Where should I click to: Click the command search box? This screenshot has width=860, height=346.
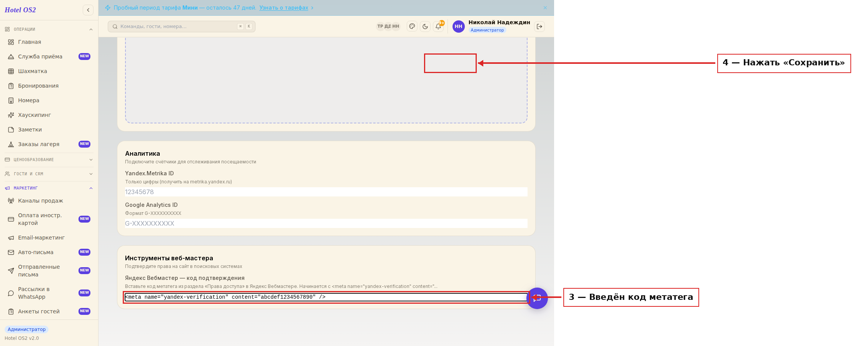[182, 27]
